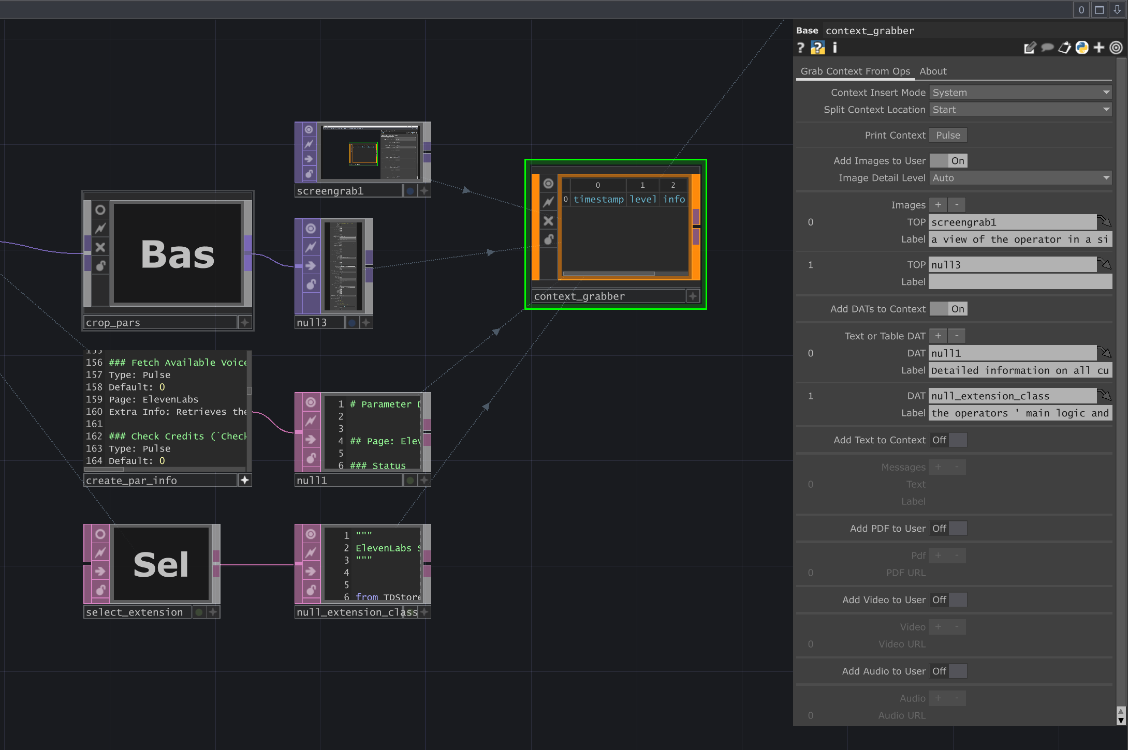Open the Context Insert Mode dropdown
Screen dimensions: 1128x750
click(x=1106, y=92)
